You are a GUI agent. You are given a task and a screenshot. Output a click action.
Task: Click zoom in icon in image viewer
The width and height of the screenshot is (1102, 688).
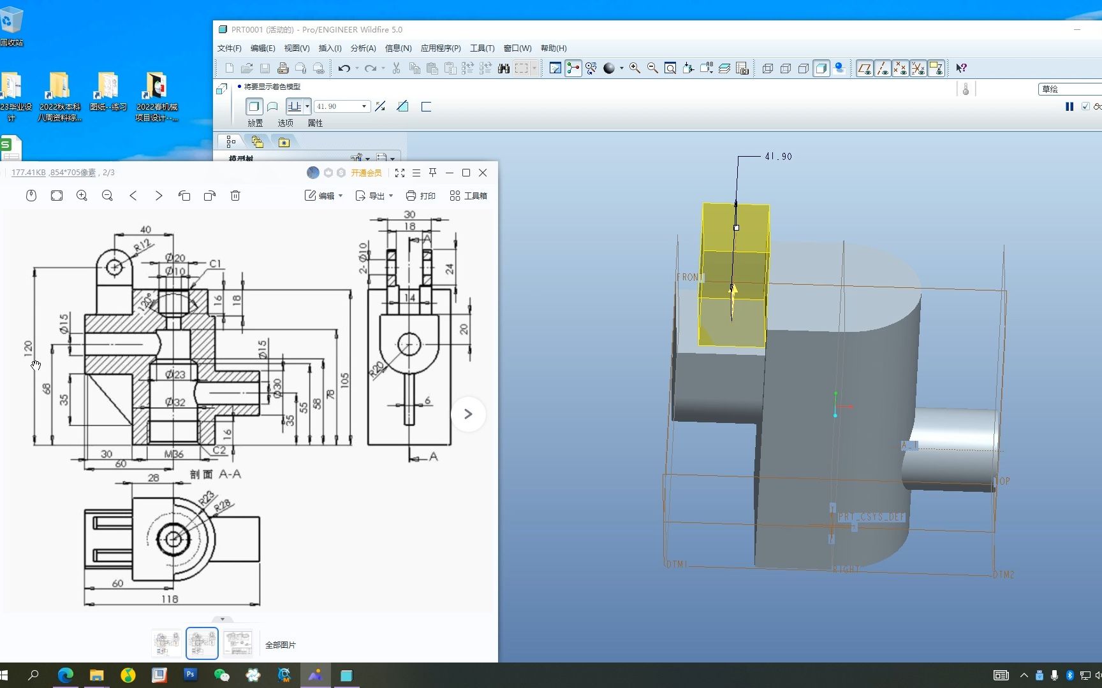pyautogui.click(x=82, y=196)
